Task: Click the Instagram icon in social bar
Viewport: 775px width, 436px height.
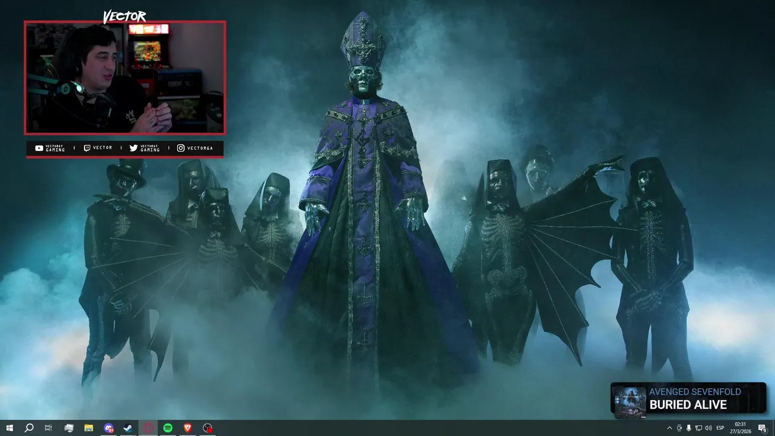Action: click(x=180, y=148)
